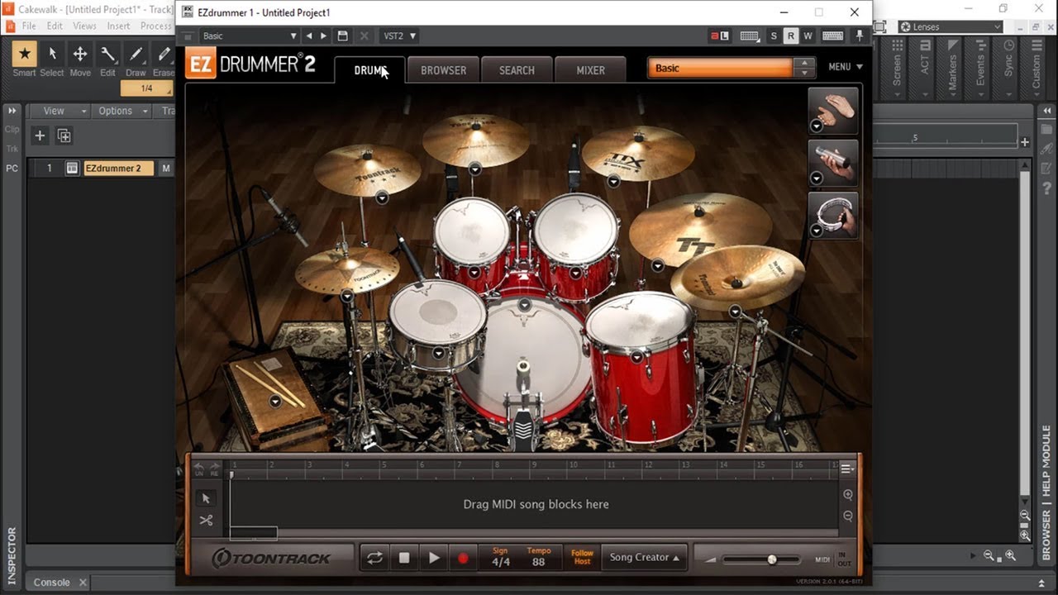Choose the Select tool in Cakewalk
Viewport: 1058px width, 595px height.
52,55
